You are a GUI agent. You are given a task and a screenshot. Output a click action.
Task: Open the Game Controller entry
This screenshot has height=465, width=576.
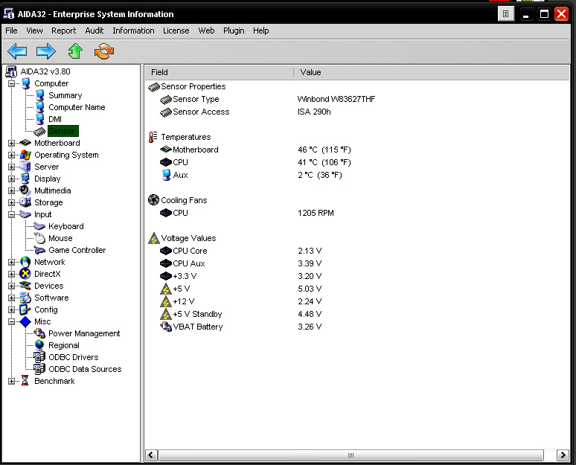point(77,250)
